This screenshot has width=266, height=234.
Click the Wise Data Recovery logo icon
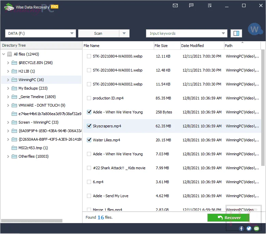tap(9, 7)
